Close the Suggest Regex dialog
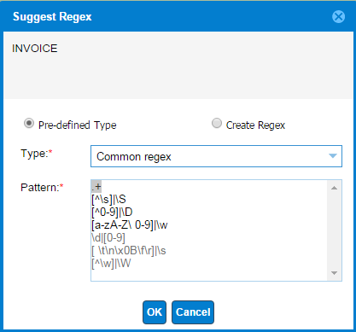Screen dimensions: 356x332 338,17
